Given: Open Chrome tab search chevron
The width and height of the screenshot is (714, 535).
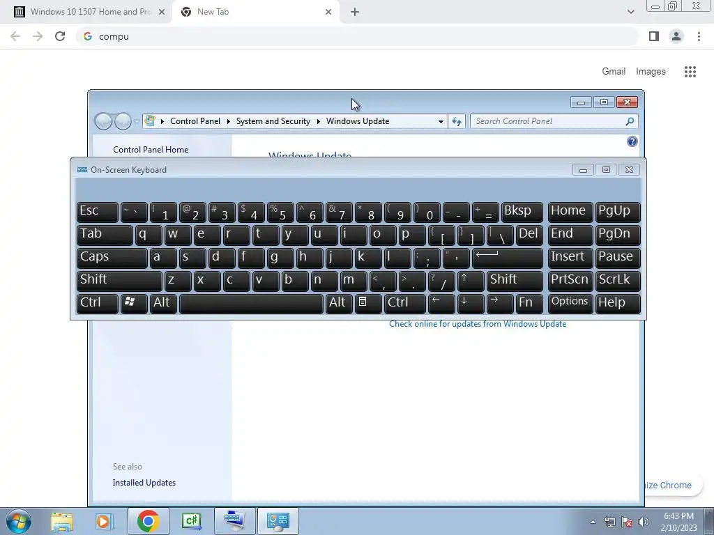Looking at the screenshot, I should coord(630,12).
